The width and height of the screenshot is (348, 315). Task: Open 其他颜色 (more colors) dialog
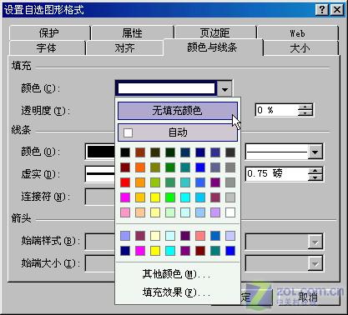pyautogui.click(x=176, y=274)
